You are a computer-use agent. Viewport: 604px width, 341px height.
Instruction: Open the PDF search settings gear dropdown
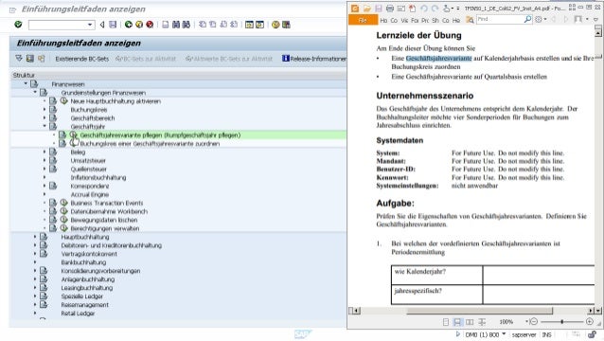541,19
